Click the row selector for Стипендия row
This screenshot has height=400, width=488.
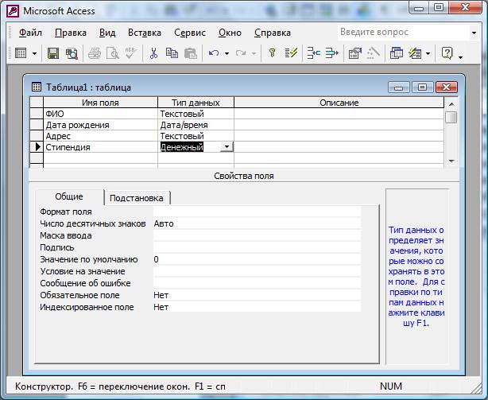coord(37,147)
